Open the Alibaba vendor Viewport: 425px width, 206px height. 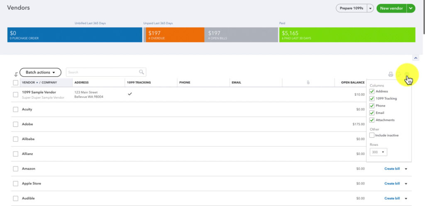click(x=28, y=139)
